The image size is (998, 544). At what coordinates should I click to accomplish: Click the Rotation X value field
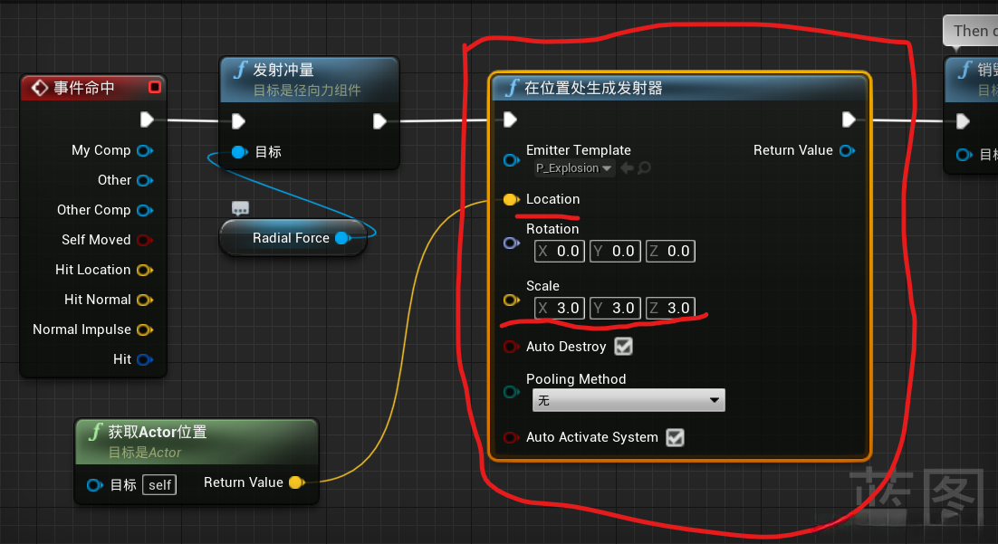pyautogui.click(x=560, y=252)
